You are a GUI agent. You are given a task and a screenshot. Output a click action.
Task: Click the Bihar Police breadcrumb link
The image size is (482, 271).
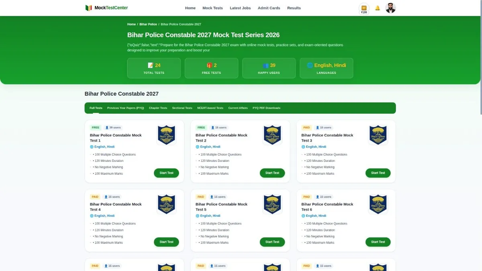coord(148,24)
